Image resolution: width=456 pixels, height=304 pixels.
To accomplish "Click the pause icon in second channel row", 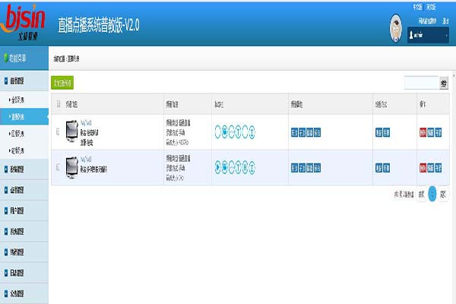I will coord(245,167).
